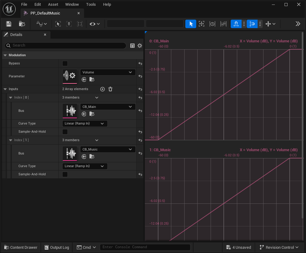Select the arrow selection tool in toolbar
Image resolution: width=306 pixels, height=253 pixels.
(x=191, y=24)
